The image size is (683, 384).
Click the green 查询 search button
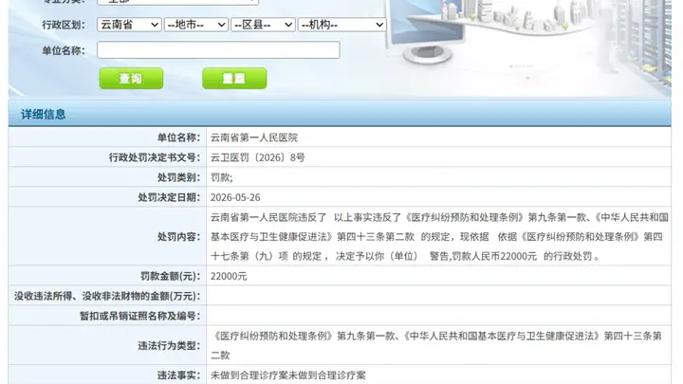131,79
